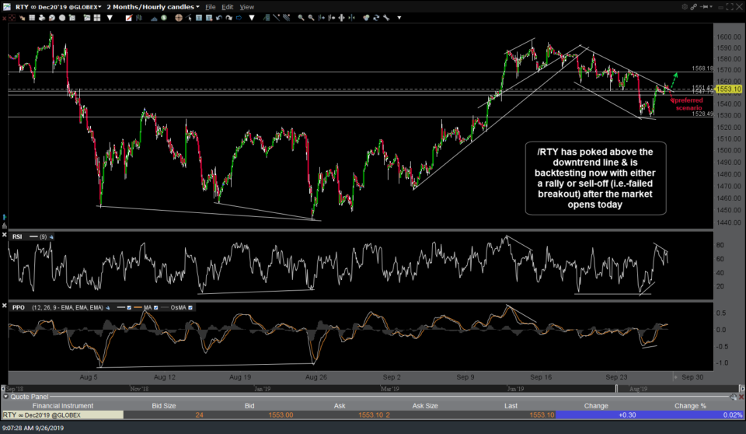Click the 1553.10 current price label
Image resolution: width=746 pixels, height=434 pixels.
point(730,89)
